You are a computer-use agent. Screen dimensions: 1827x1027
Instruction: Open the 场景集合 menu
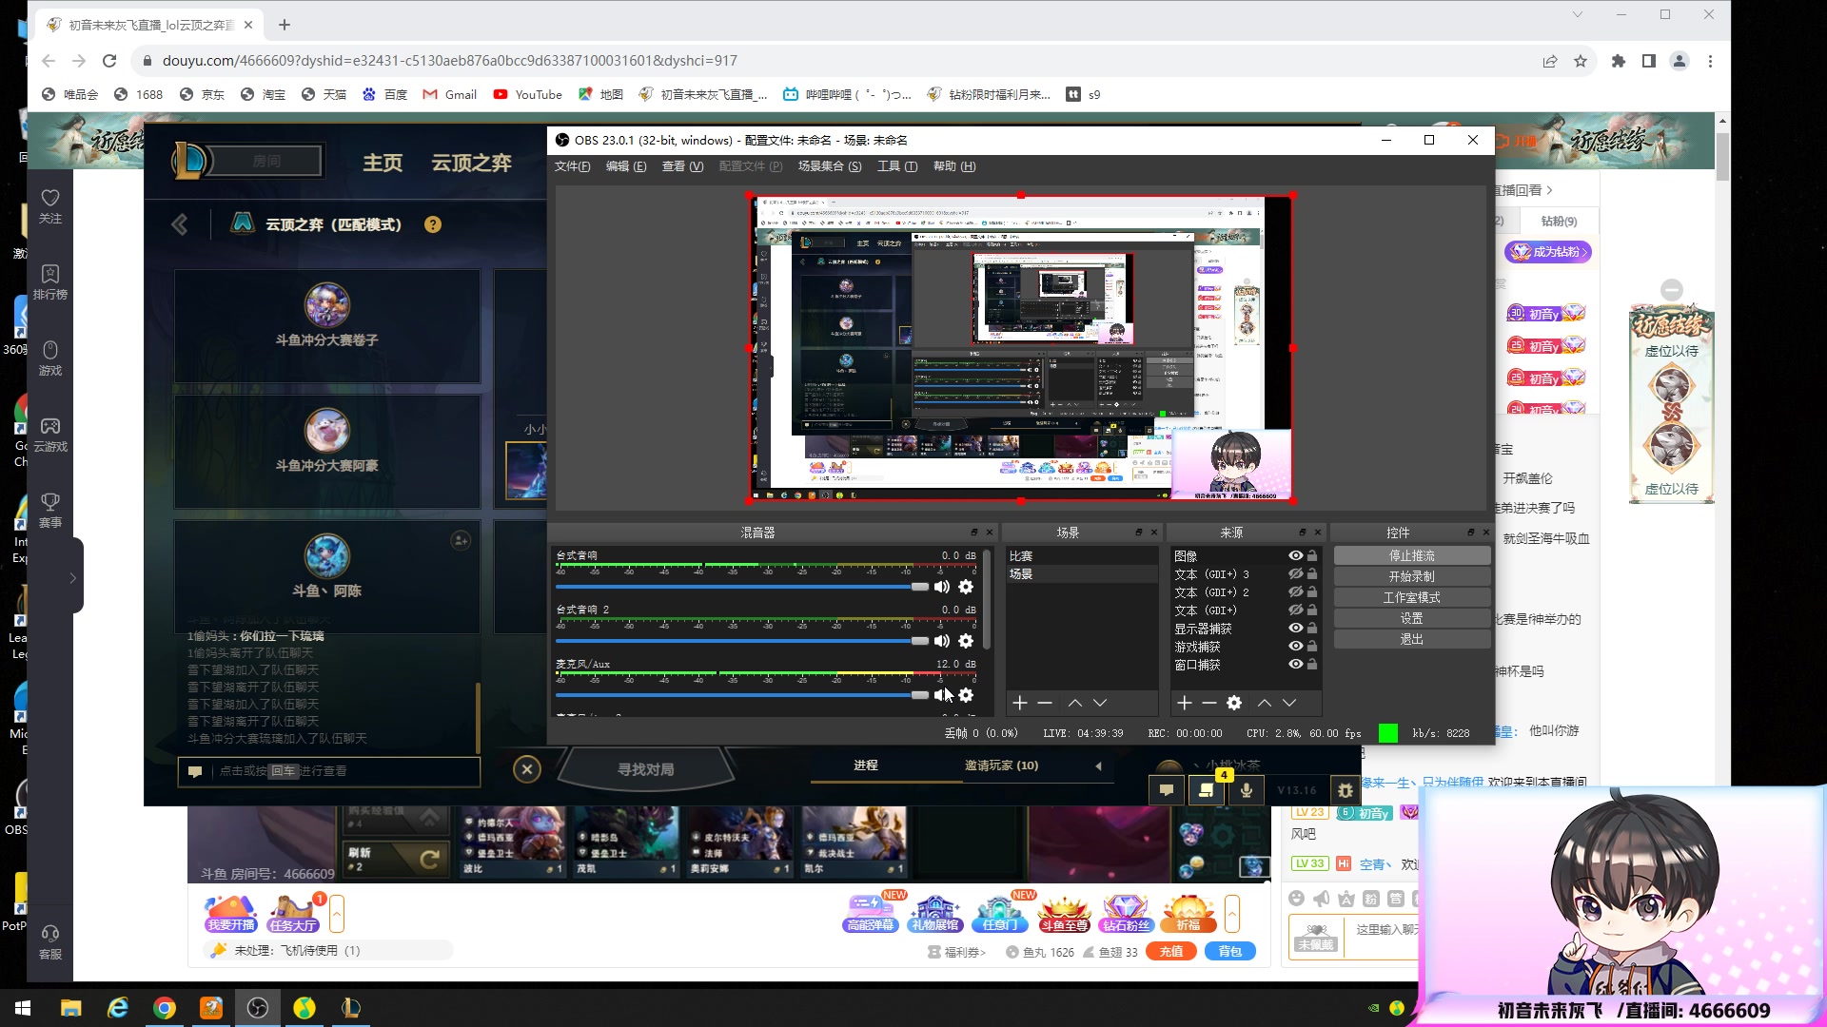829,166
